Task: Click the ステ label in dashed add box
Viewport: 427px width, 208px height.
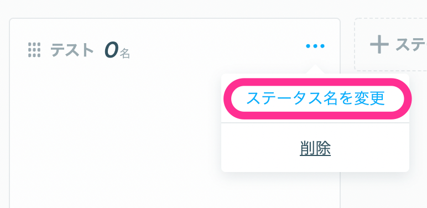Action: pos(411,45)
